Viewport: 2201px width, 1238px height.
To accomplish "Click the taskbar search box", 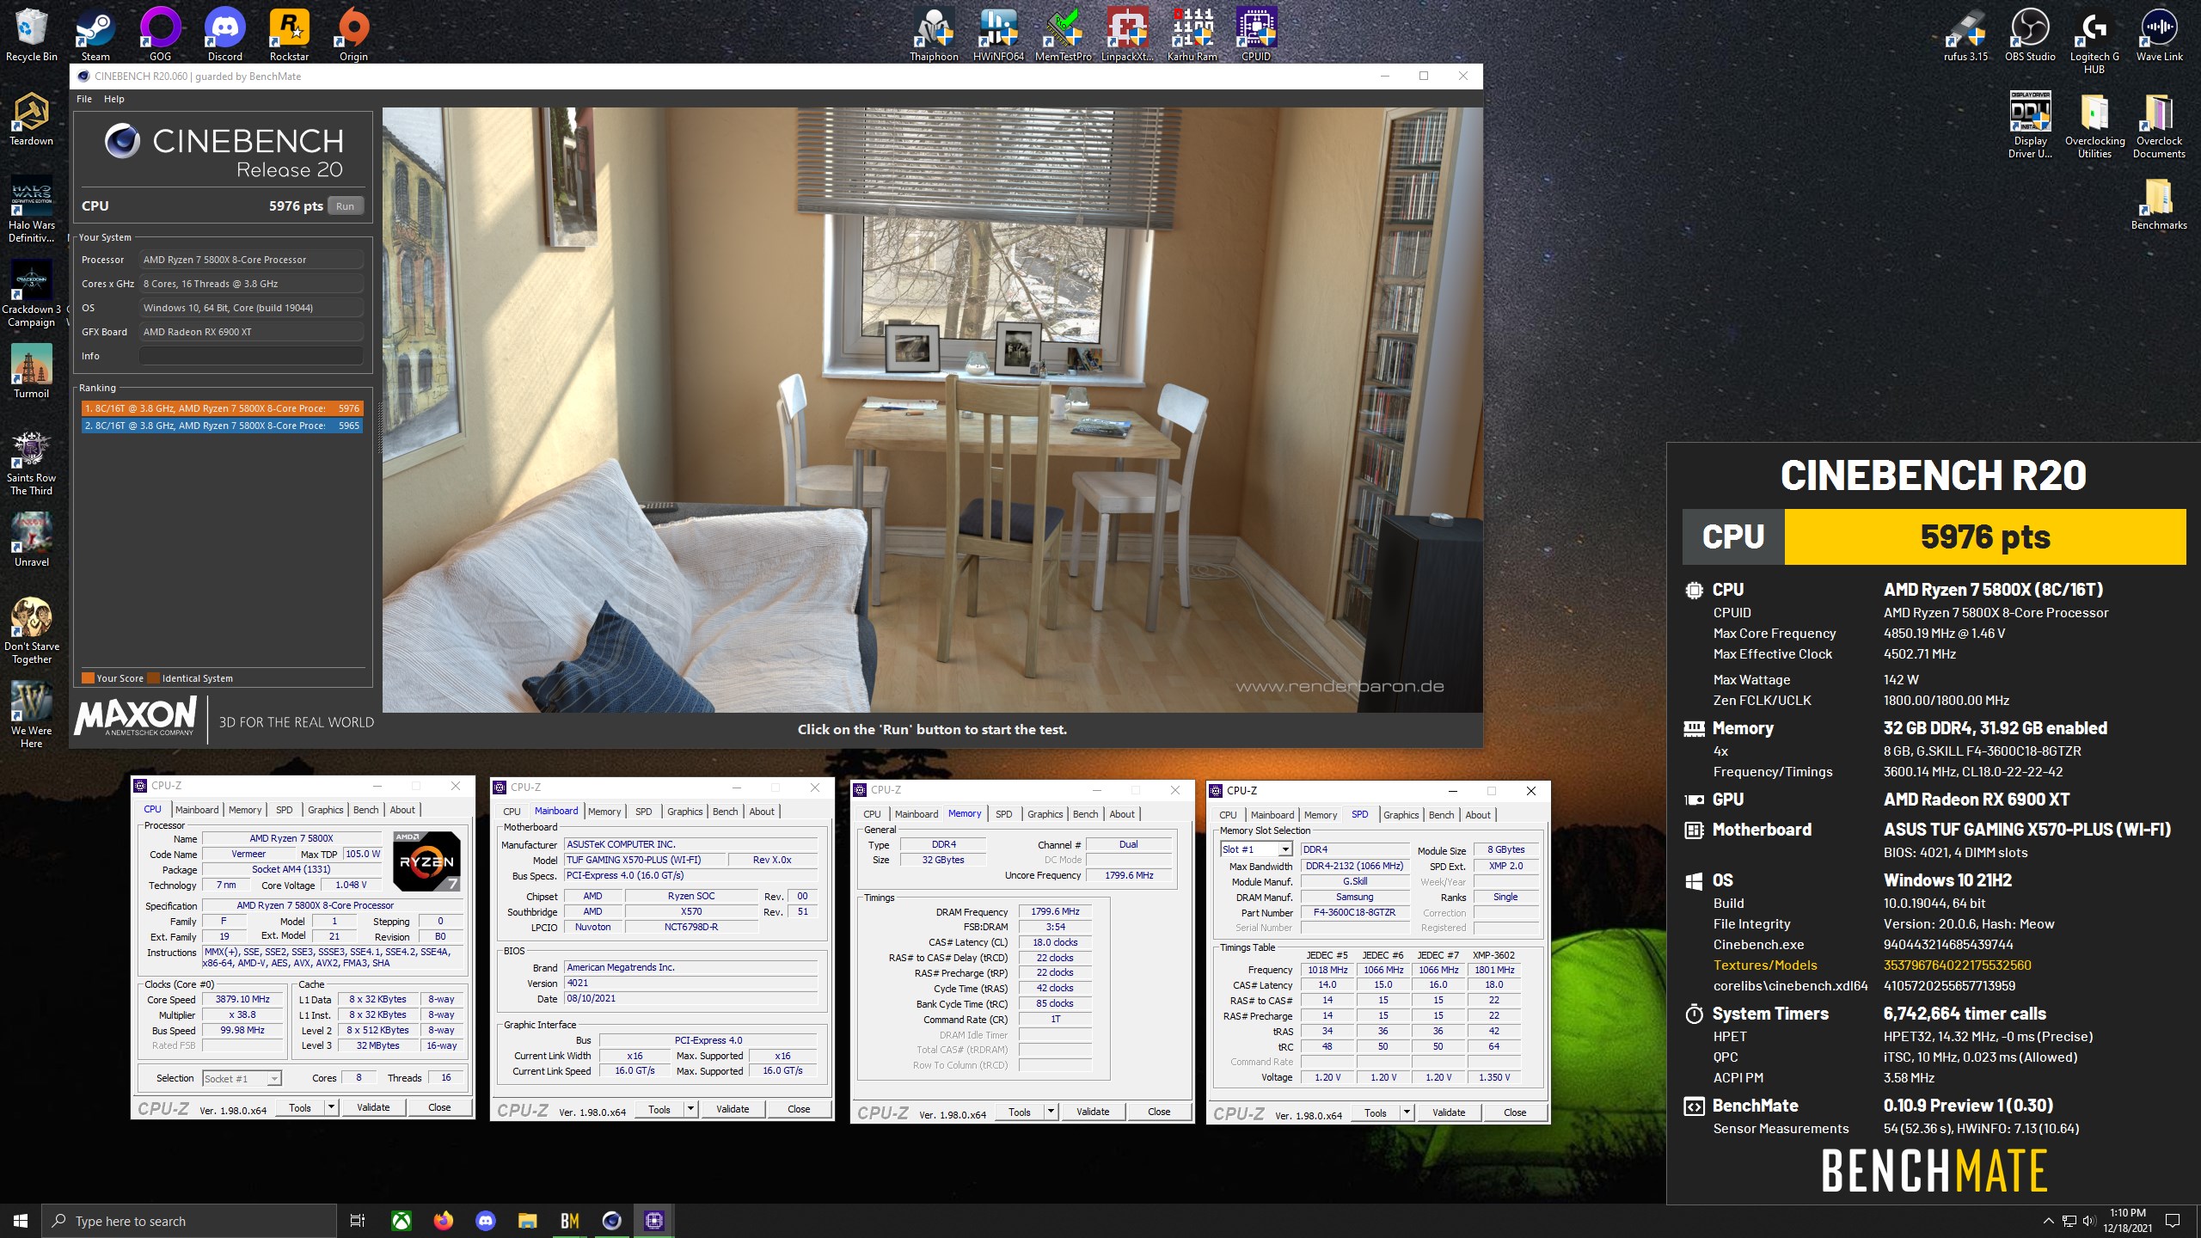I will coord(189,1221).
